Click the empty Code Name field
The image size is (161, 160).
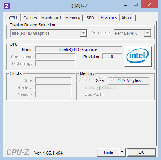coord(55,56)
